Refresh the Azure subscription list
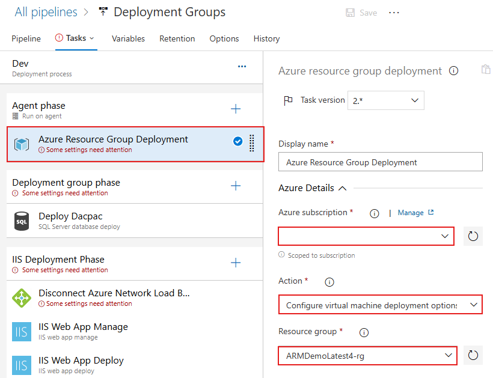 pyautogui.click(x=473, y=236)
